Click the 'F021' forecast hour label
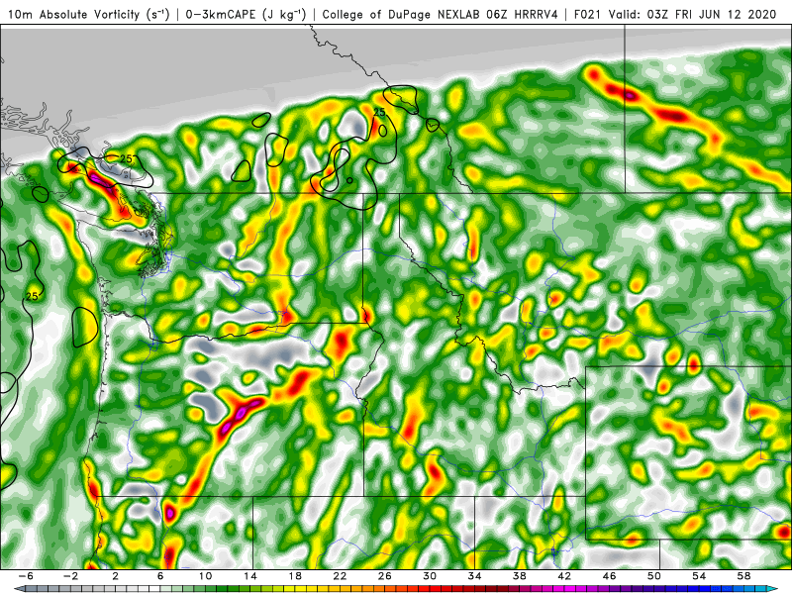 pos(588,14)
